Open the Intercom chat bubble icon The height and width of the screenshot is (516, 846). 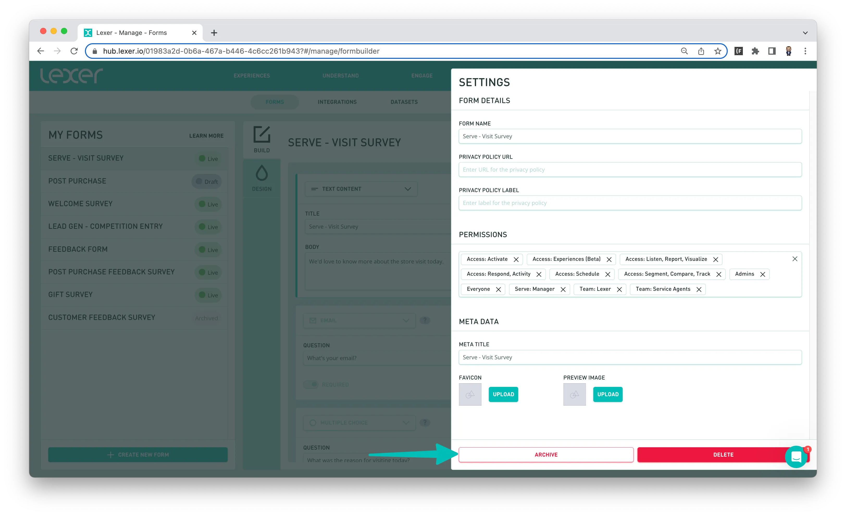pyautogui.click(x=796, y=457)
